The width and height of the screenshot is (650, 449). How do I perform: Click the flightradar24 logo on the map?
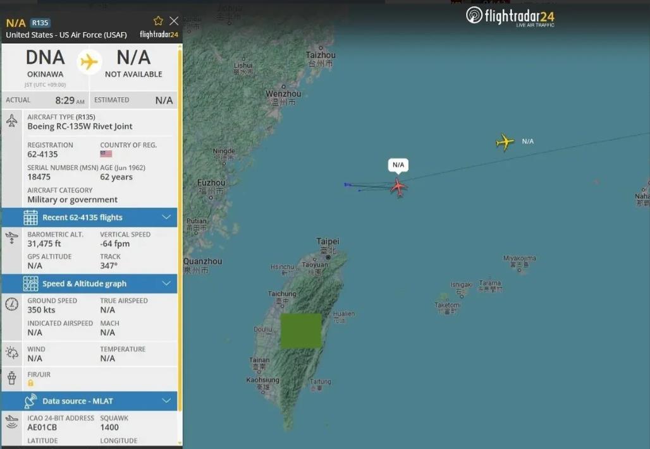coord(510,17)
